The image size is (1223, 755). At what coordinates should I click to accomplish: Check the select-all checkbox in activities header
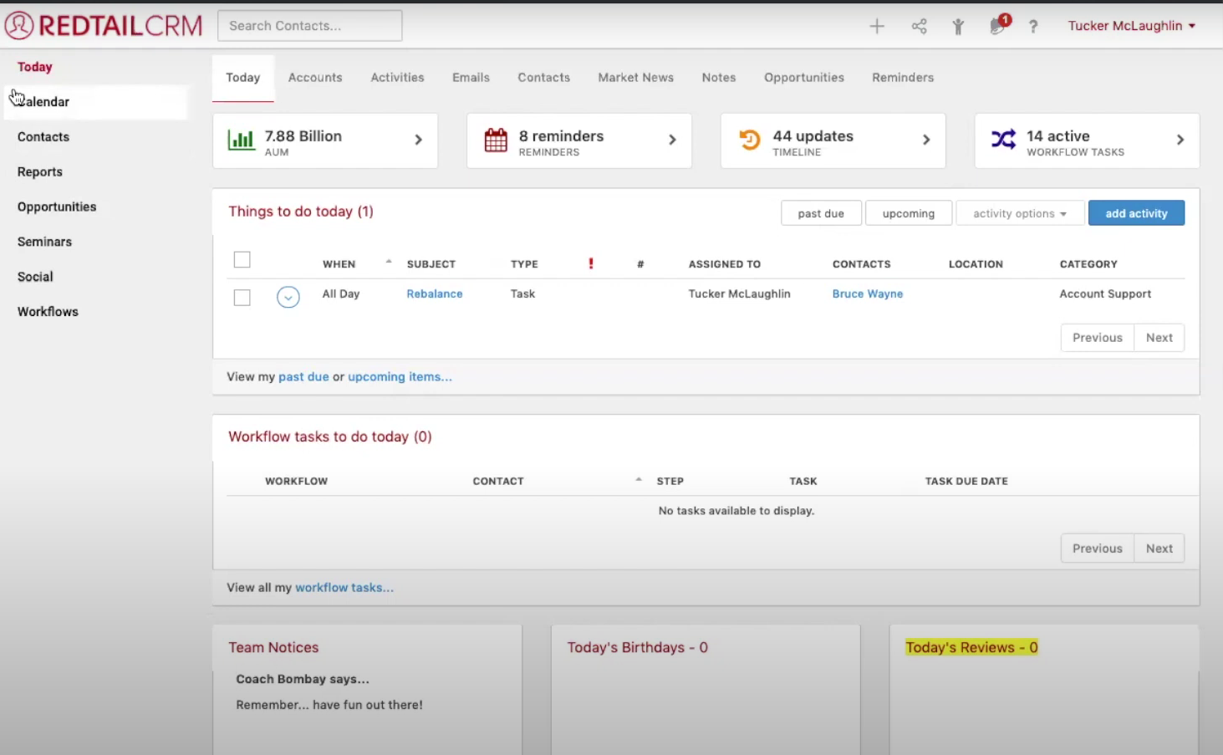coord(242,259)
